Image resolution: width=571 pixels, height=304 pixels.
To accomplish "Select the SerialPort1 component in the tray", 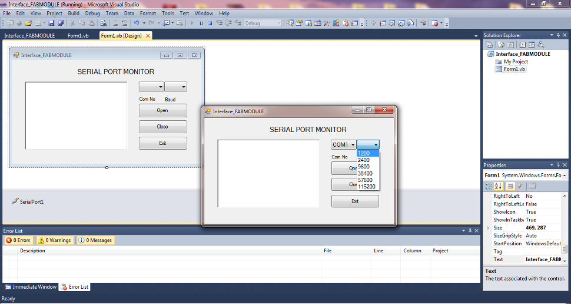I will [x=28, y=201].
